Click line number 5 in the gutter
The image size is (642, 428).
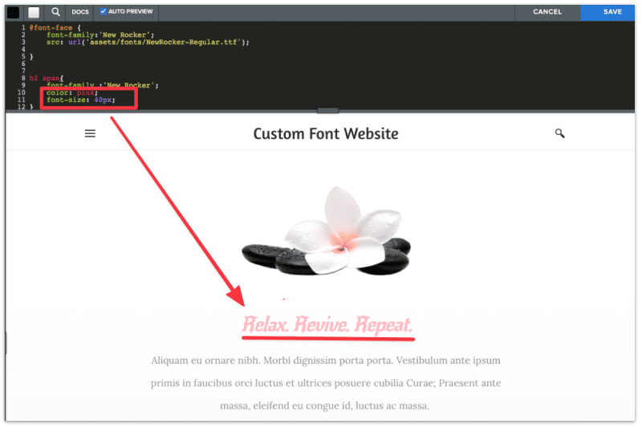[x=25, y=56]
